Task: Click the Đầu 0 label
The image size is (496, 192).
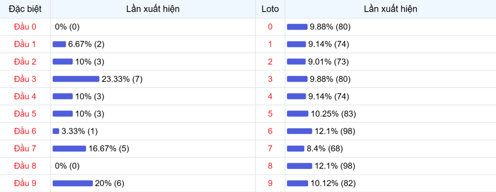Action: pos(25,27)
